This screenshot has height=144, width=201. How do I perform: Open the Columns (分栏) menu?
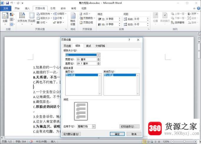coord(42,23)
